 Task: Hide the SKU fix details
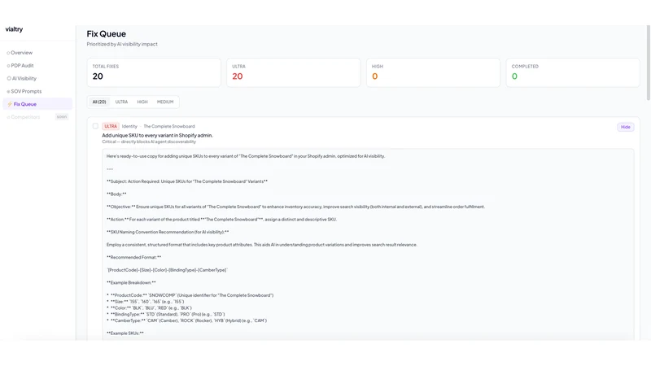click(625, 127)
